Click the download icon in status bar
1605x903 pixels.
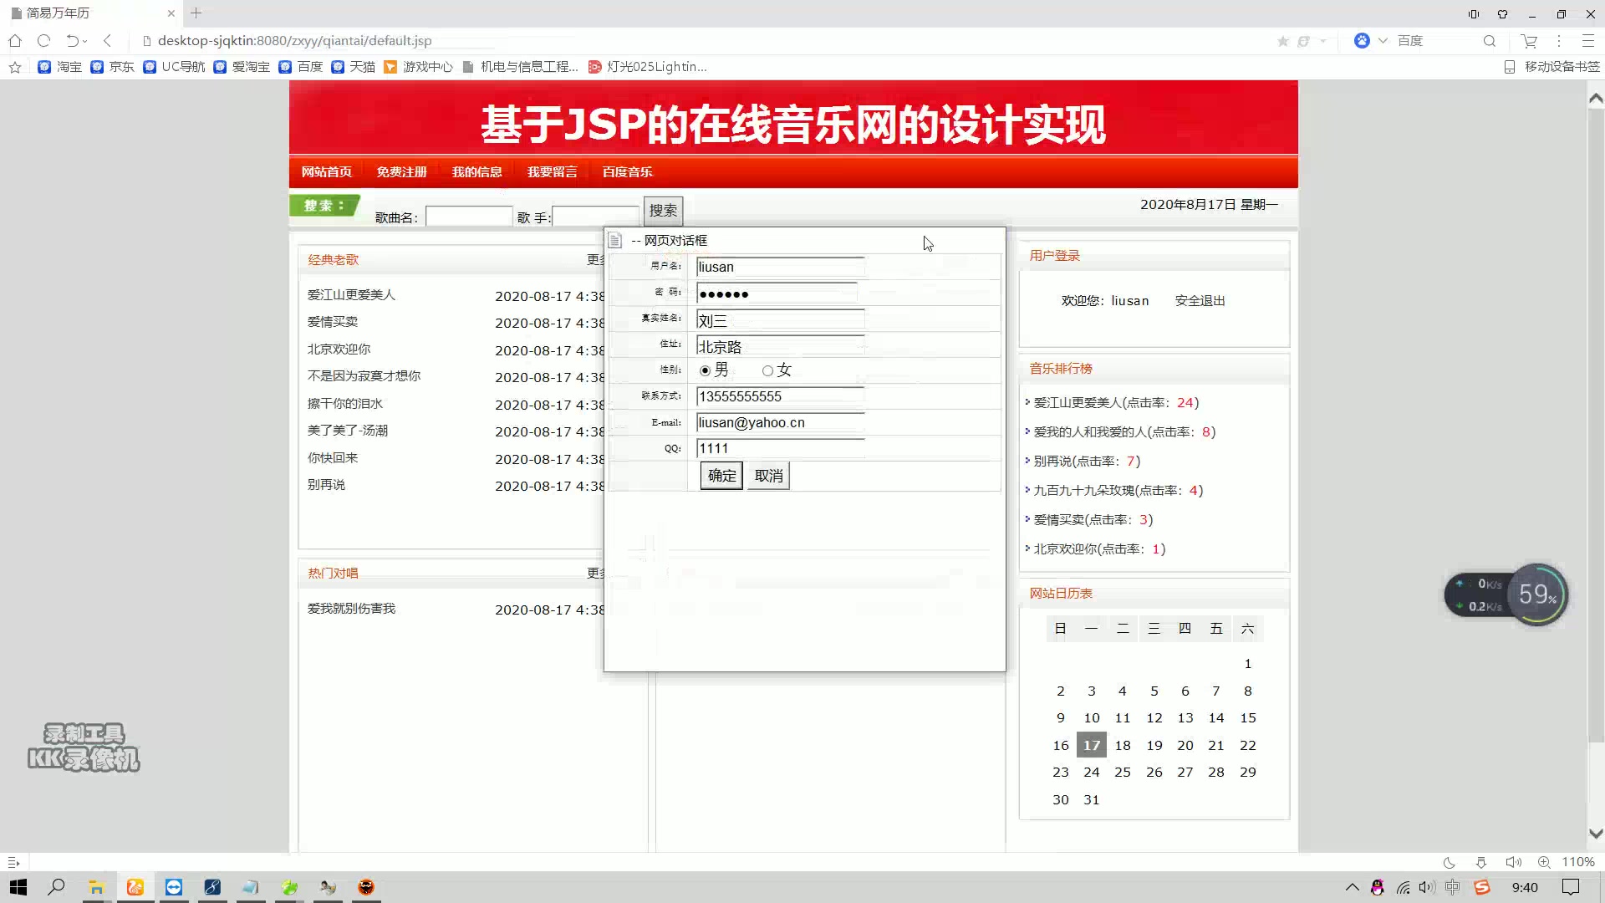pyautogui.click(x=1481, y=862)
